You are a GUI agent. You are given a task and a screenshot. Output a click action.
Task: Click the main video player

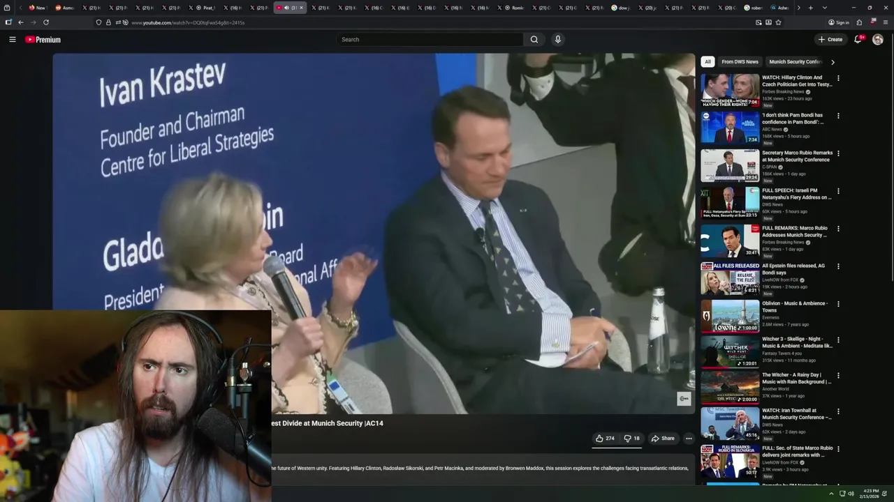click(374, 234)
